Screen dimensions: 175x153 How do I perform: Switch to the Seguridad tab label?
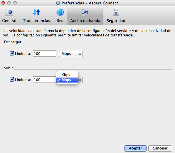(x=116, y=21)
